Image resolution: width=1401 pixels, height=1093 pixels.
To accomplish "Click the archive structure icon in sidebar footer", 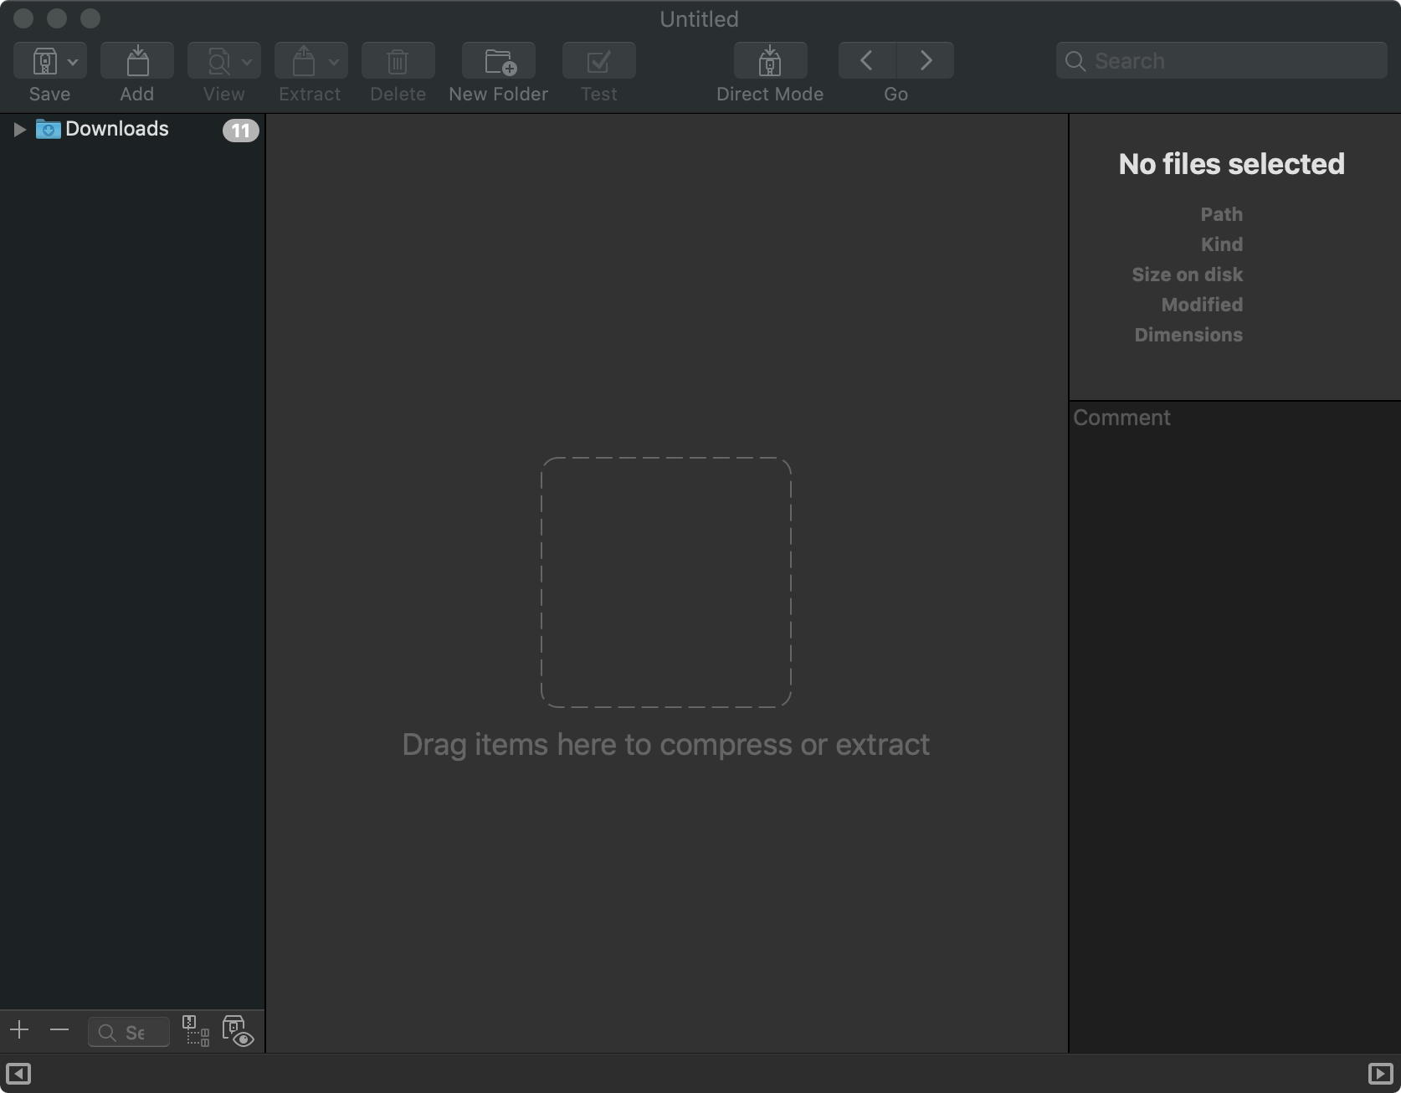I will coord(196,1031).
